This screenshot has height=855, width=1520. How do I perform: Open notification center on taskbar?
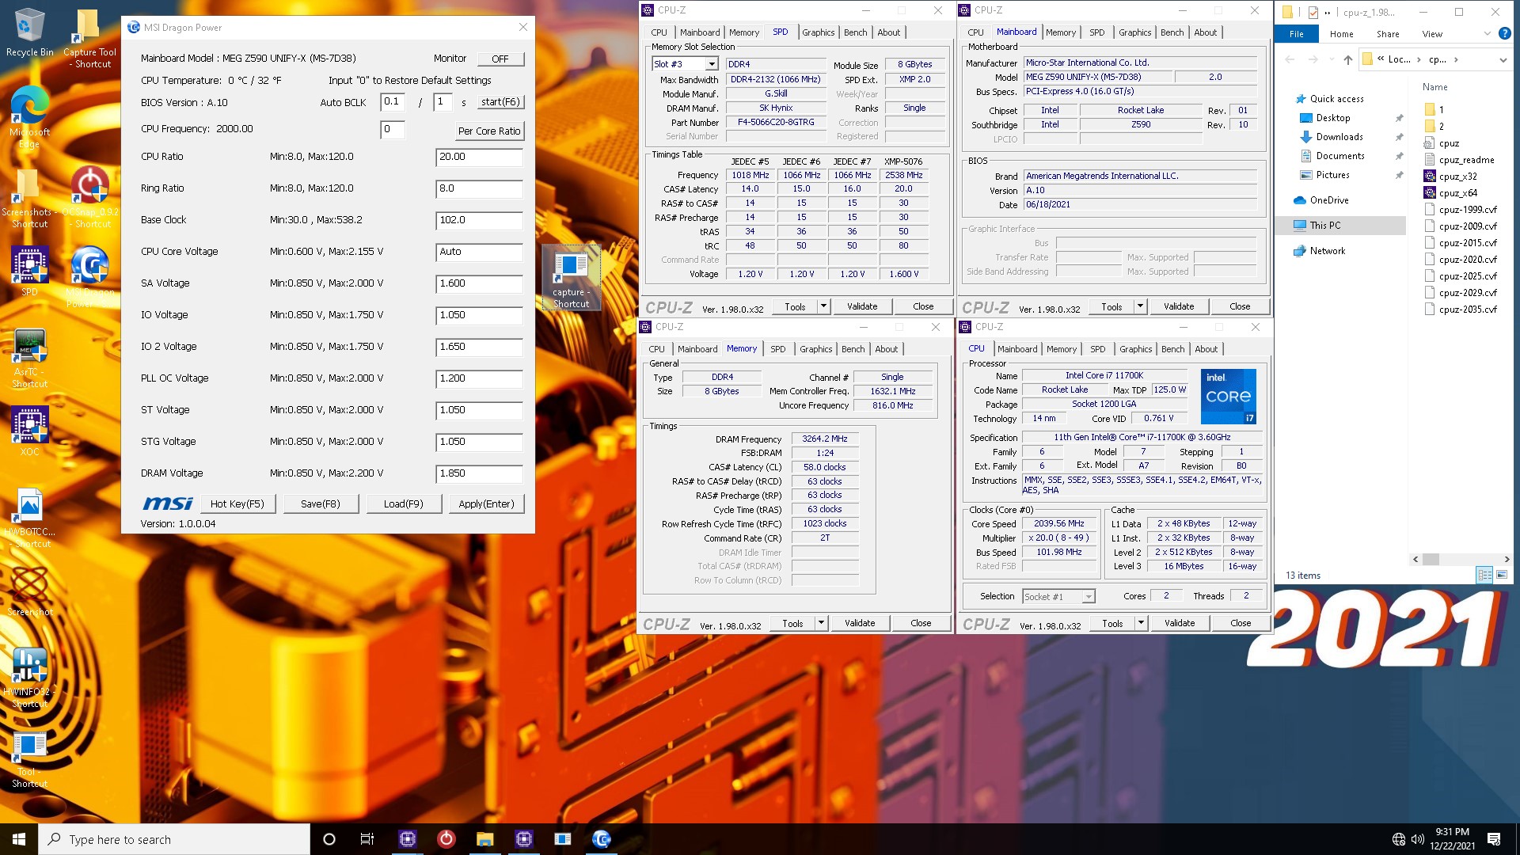pyautogui.click(x=1494, y=839)
